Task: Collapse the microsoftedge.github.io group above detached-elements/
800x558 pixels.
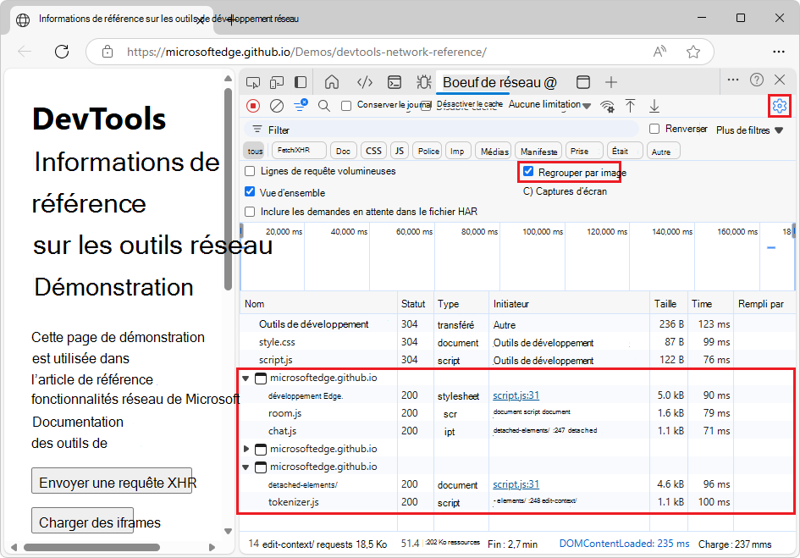Action: coord(246,467)
